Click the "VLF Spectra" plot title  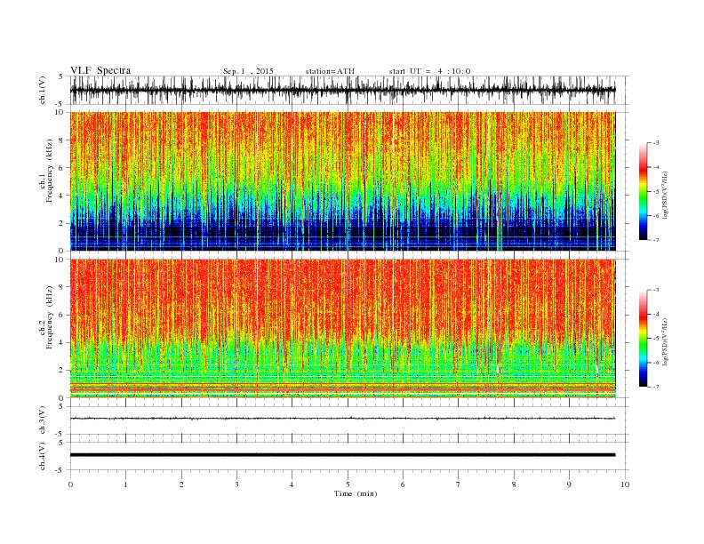[x=100, y=70]
